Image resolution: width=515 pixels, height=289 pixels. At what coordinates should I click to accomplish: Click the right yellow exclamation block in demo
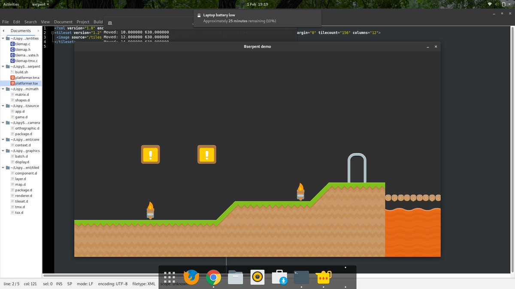[x=207, y=155]
